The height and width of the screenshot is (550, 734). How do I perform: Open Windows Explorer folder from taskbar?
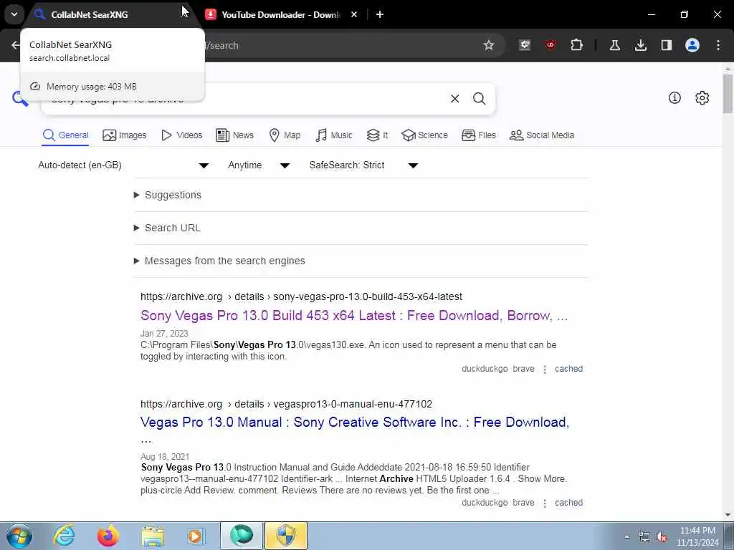tap(153, 536)
